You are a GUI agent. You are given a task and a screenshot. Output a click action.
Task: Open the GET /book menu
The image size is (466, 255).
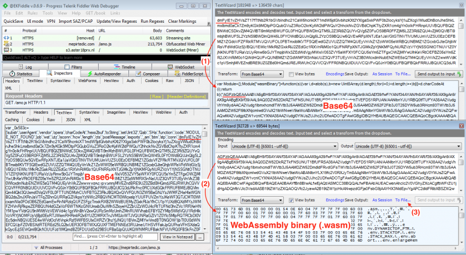coord(96,13)
